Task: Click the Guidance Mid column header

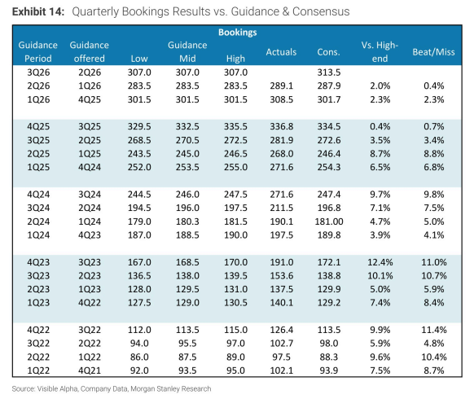Action: click(x=187, y=51)
